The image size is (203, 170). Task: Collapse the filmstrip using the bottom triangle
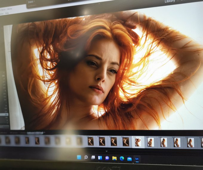[106, 151]
